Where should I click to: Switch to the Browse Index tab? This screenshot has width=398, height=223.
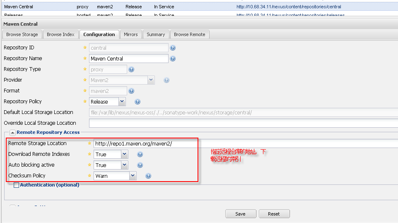click(60, 34)
